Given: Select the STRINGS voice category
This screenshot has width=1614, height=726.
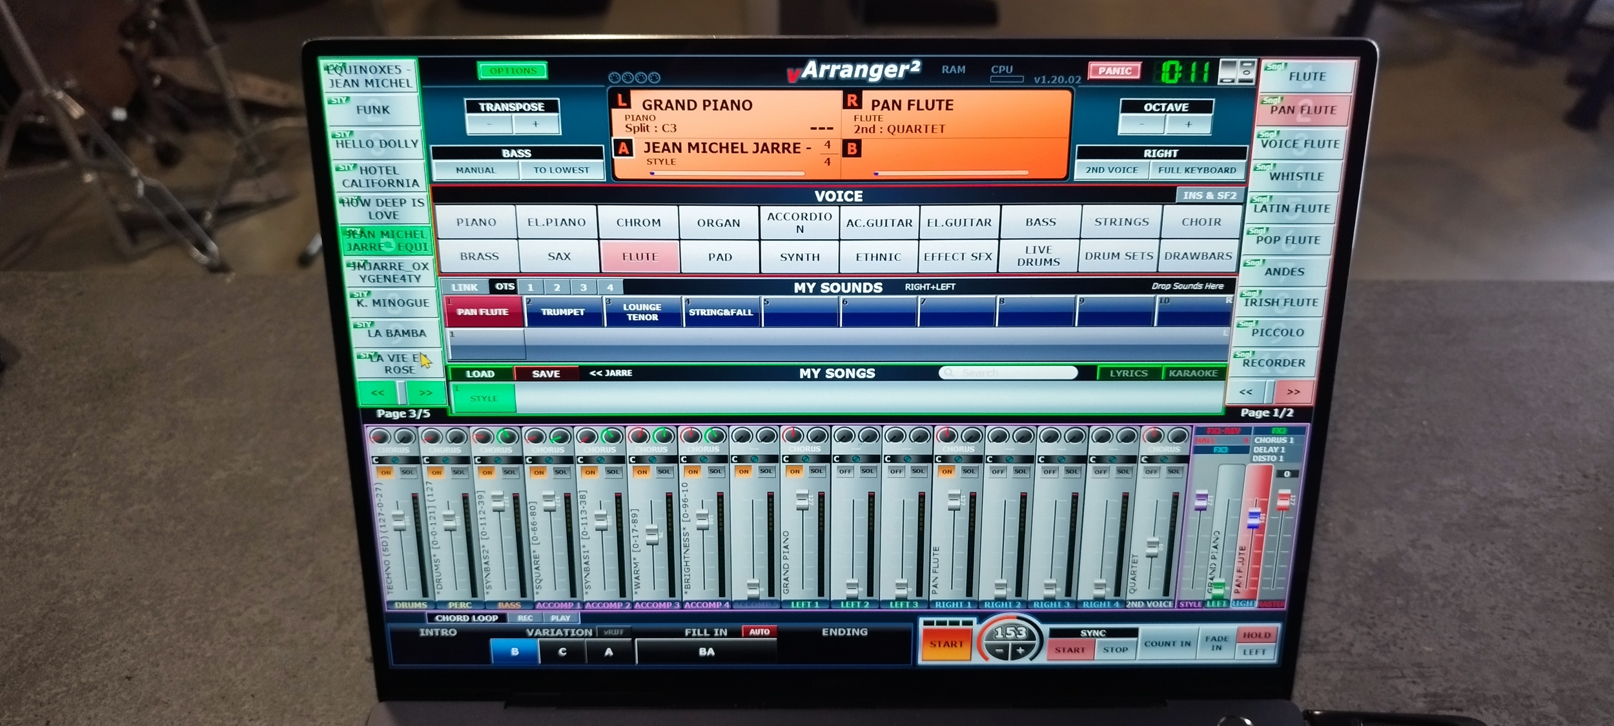Looking at the screenshot, I should 1121,222.
